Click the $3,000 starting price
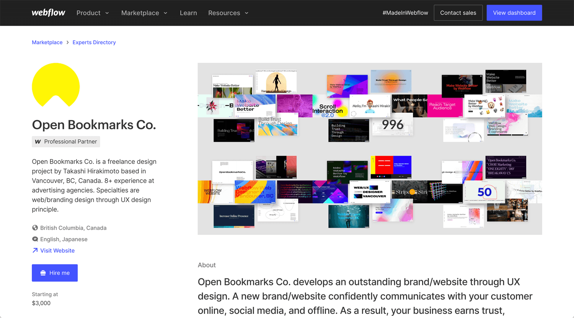 (x=41, y=303)
